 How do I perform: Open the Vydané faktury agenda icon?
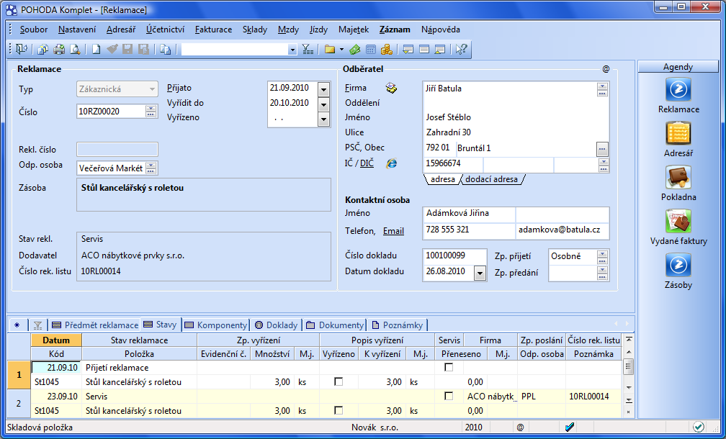point(678,221)
